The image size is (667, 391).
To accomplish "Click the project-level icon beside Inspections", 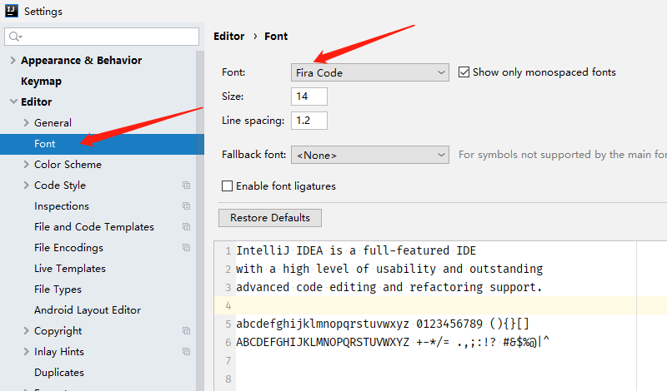I will [186, 206].
